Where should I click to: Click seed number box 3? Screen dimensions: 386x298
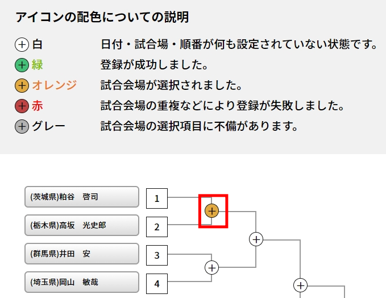click(157, 255)
